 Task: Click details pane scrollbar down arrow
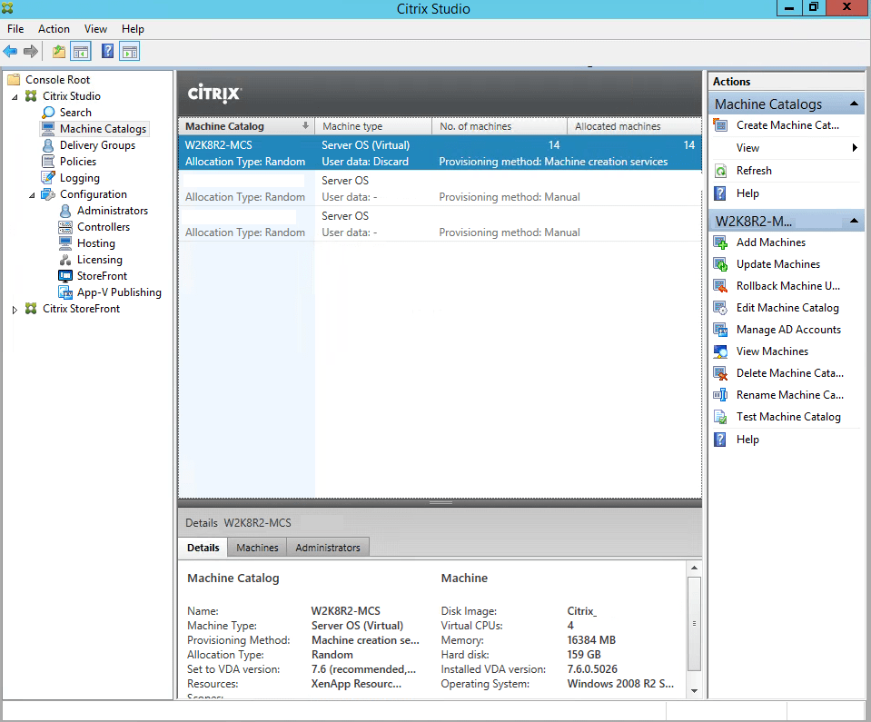(x=695, y=691)
